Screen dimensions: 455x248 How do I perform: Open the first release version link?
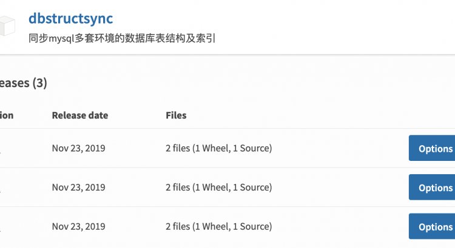(1, 149)
